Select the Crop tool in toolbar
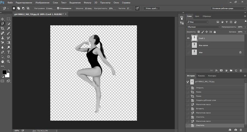Image resolution: width=247 pixels, height=132 pixels. point(3,28)
